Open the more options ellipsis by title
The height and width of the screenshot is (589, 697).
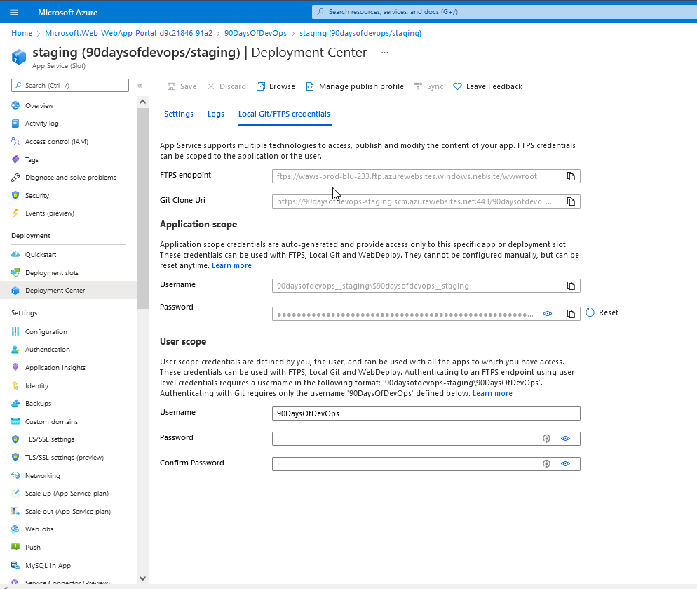384,53
